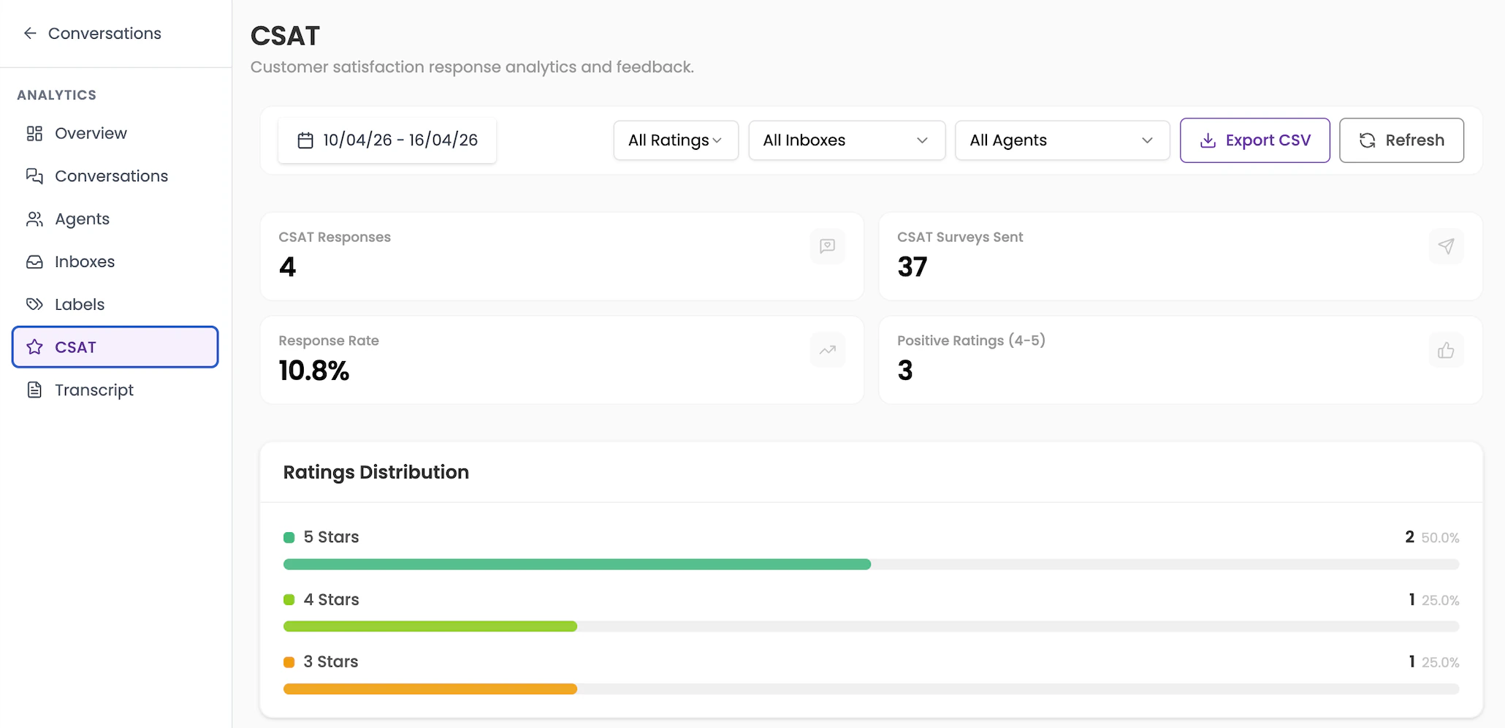The image size is (1505, 728).
Task: Click the thumbs-up icon on Positive Ratings card
Action: [1447, 350]
